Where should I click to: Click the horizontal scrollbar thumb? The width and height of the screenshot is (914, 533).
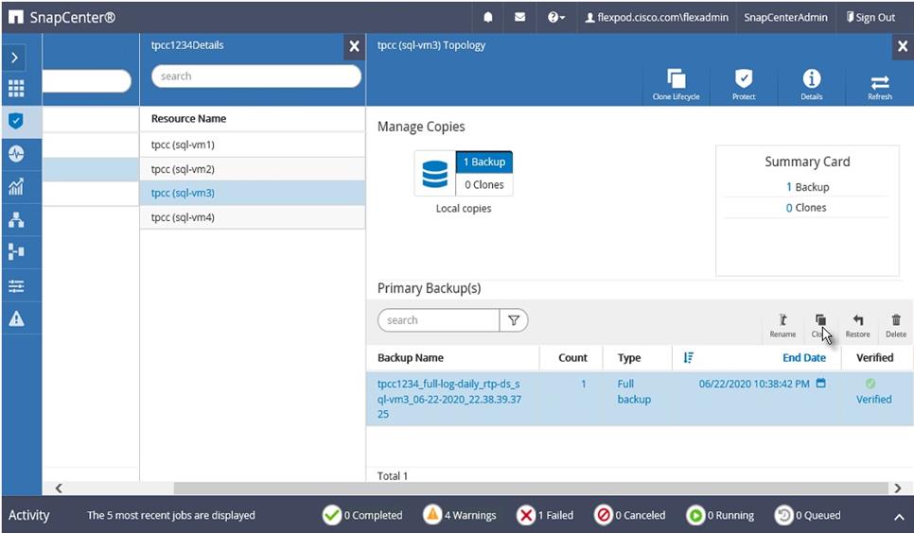point(531,489)
